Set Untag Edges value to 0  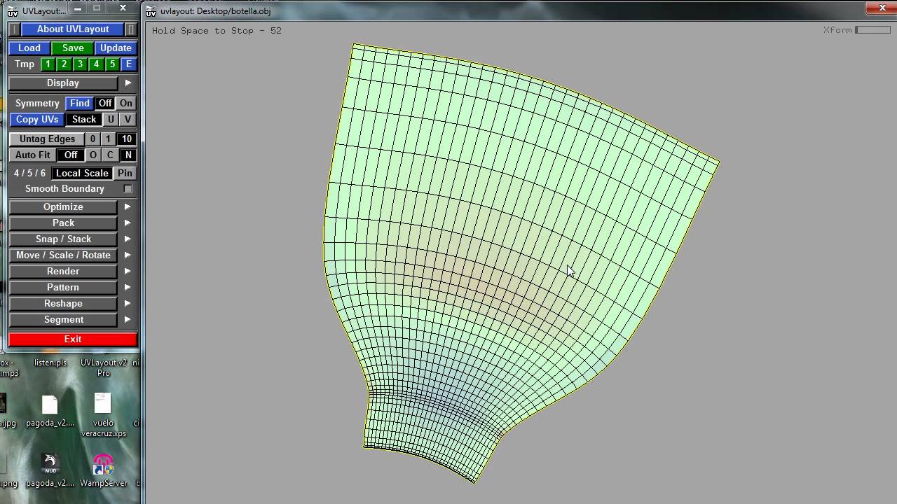click(92, 139)
